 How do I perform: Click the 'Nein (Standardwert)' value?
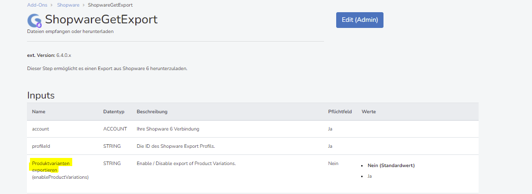(x=391, y=166)
